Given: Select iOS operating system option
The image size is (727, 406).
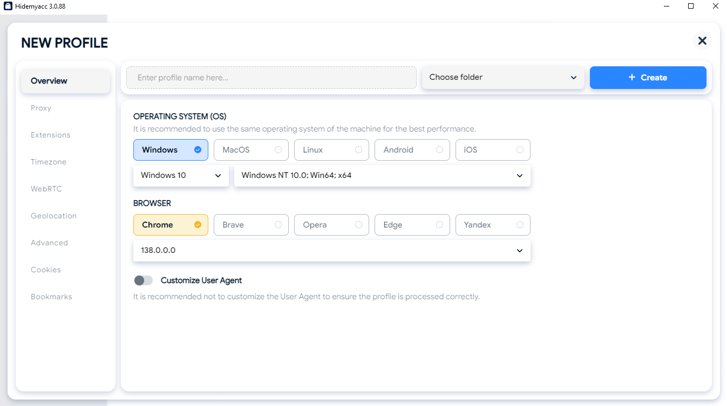Looking at the screenshot, I should tap(493, 150).
